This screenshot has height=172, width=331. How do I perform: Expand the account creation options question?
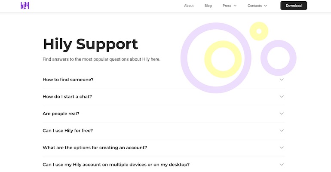click(95, 147)
